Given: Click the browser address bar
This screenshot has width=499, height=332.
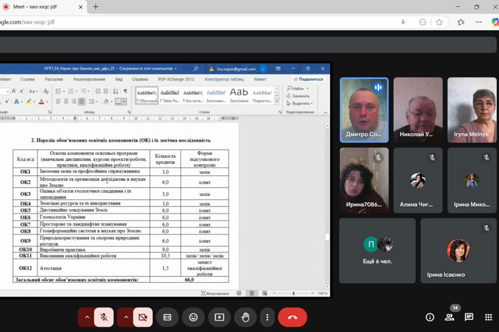Looking at the screenshot, I should pyautogui.click(x=194, y=22).
